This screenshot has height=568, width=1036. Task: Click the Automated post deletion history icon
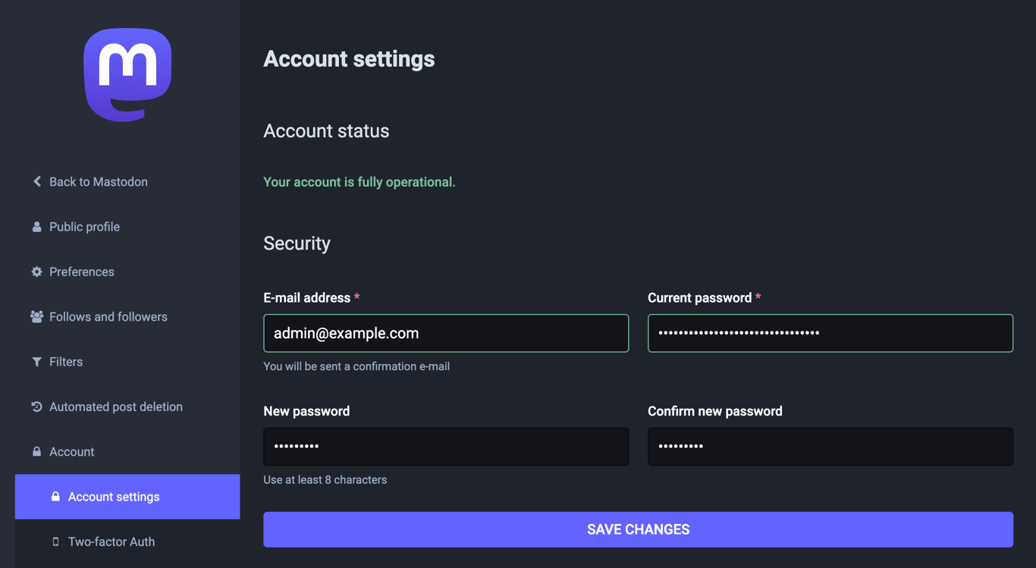point(37,406)
